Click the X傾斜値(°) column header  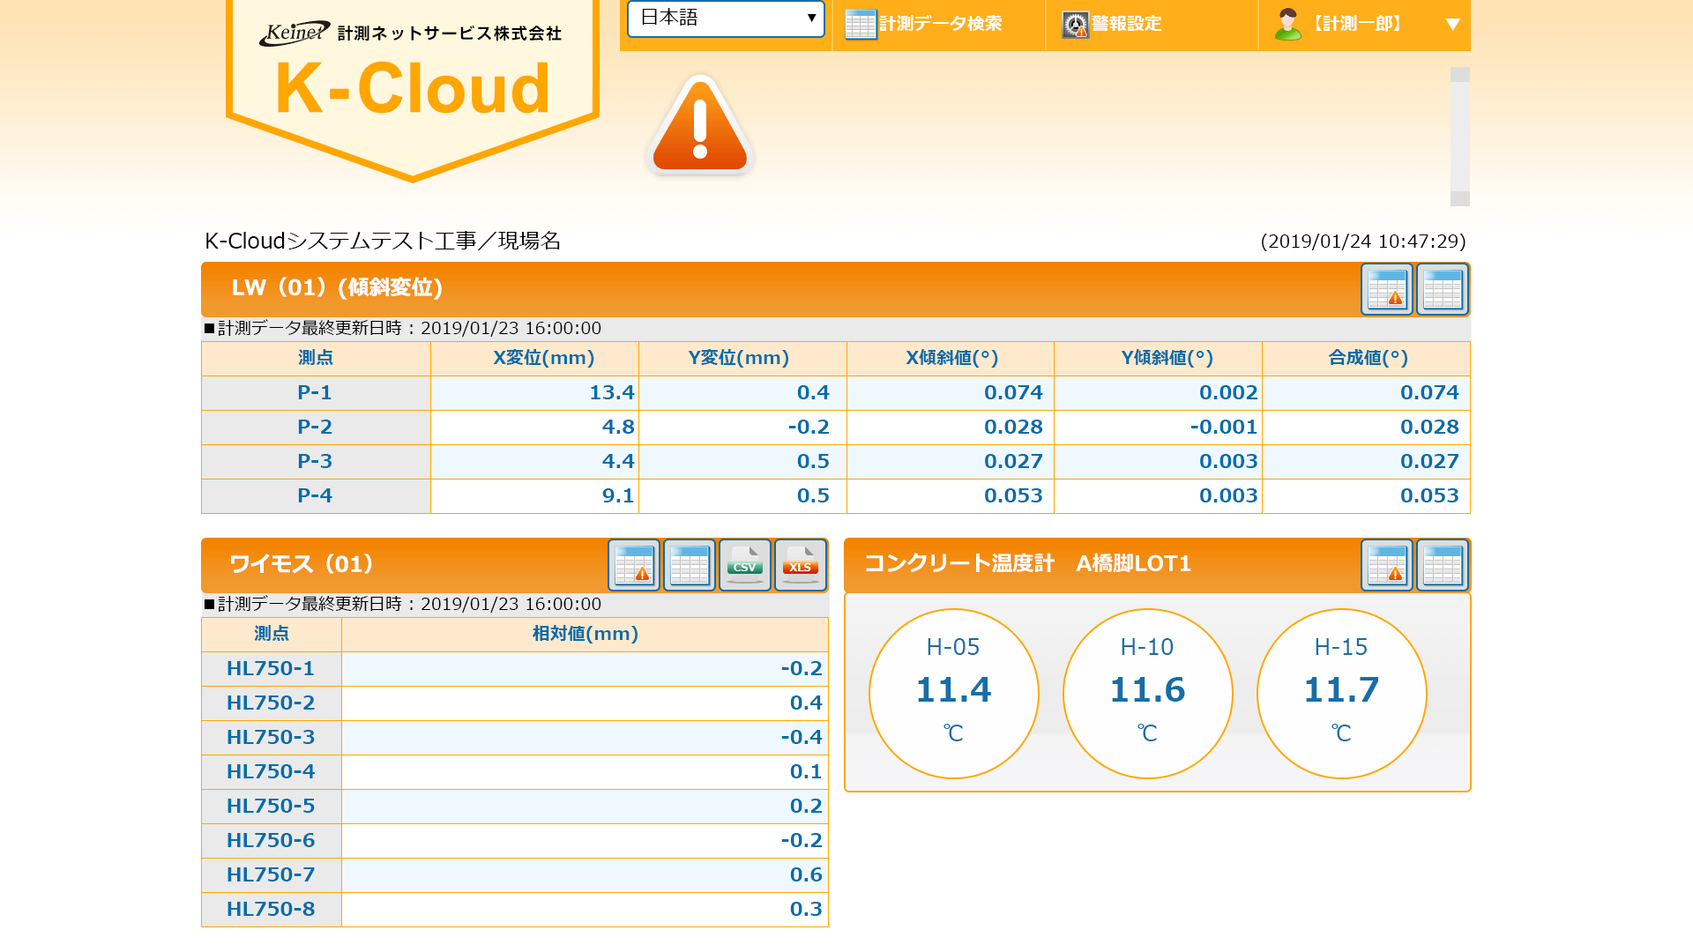point(951,359)
